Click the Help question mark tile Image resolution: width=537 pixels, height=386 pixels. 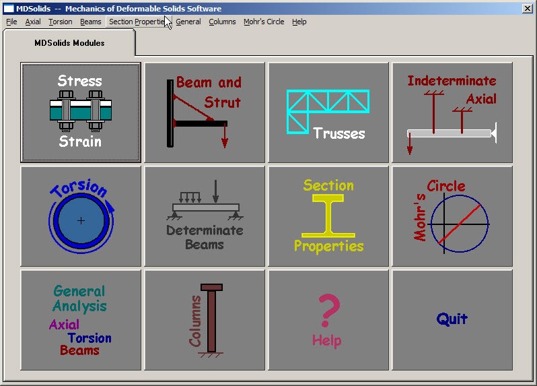(x=328, y=320)
